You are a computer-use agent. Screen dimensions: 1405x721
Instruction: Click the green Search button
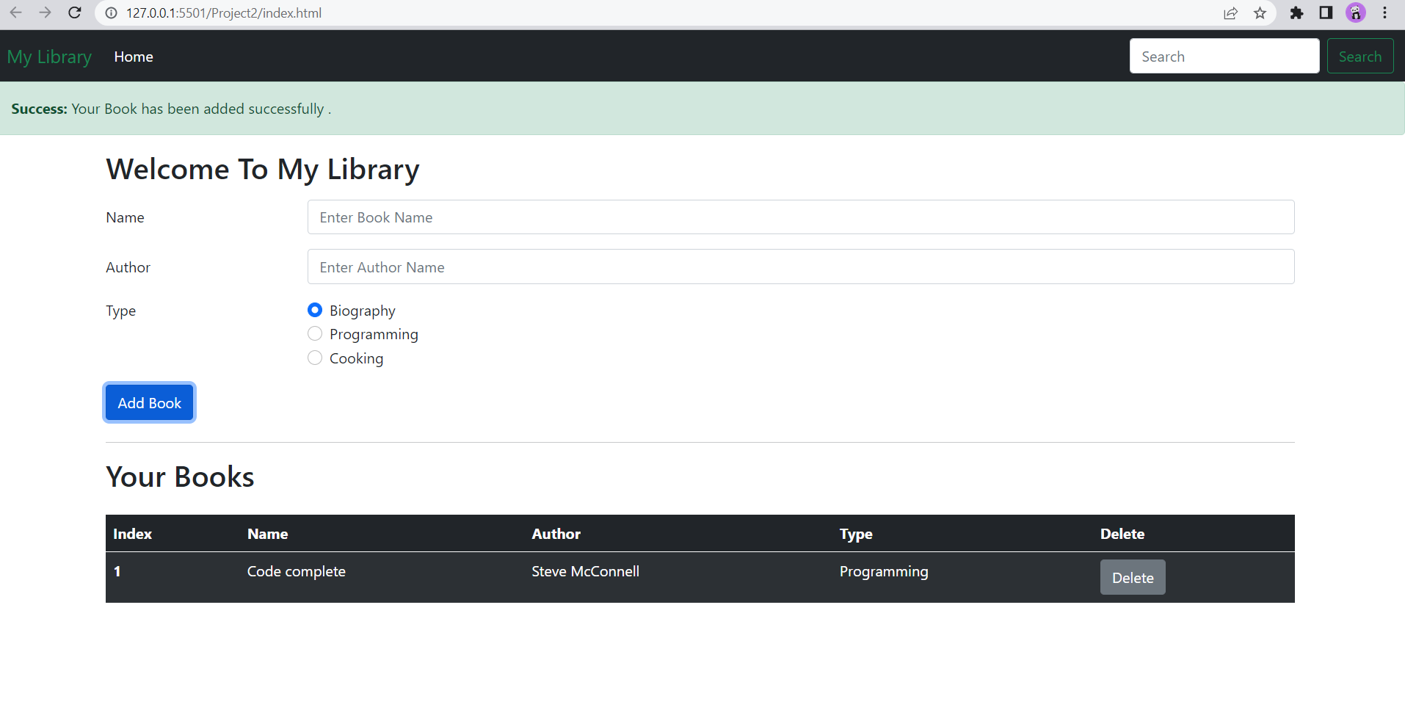pos(1360,56)
